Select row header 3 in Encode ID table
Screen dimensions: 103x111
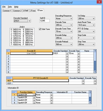click(x=8, y=59)
